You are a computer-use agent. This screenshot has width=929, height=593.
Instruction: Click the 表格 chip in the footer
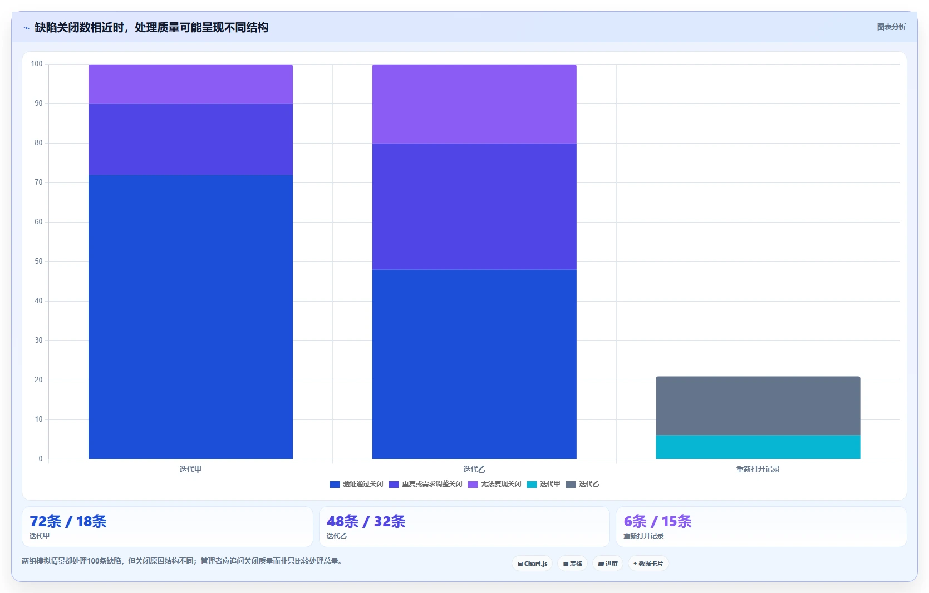coord(572,564)
